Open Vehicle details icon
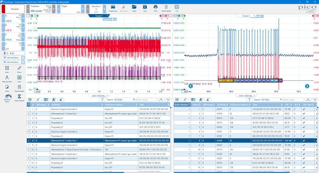 click(x=166, y=8)
